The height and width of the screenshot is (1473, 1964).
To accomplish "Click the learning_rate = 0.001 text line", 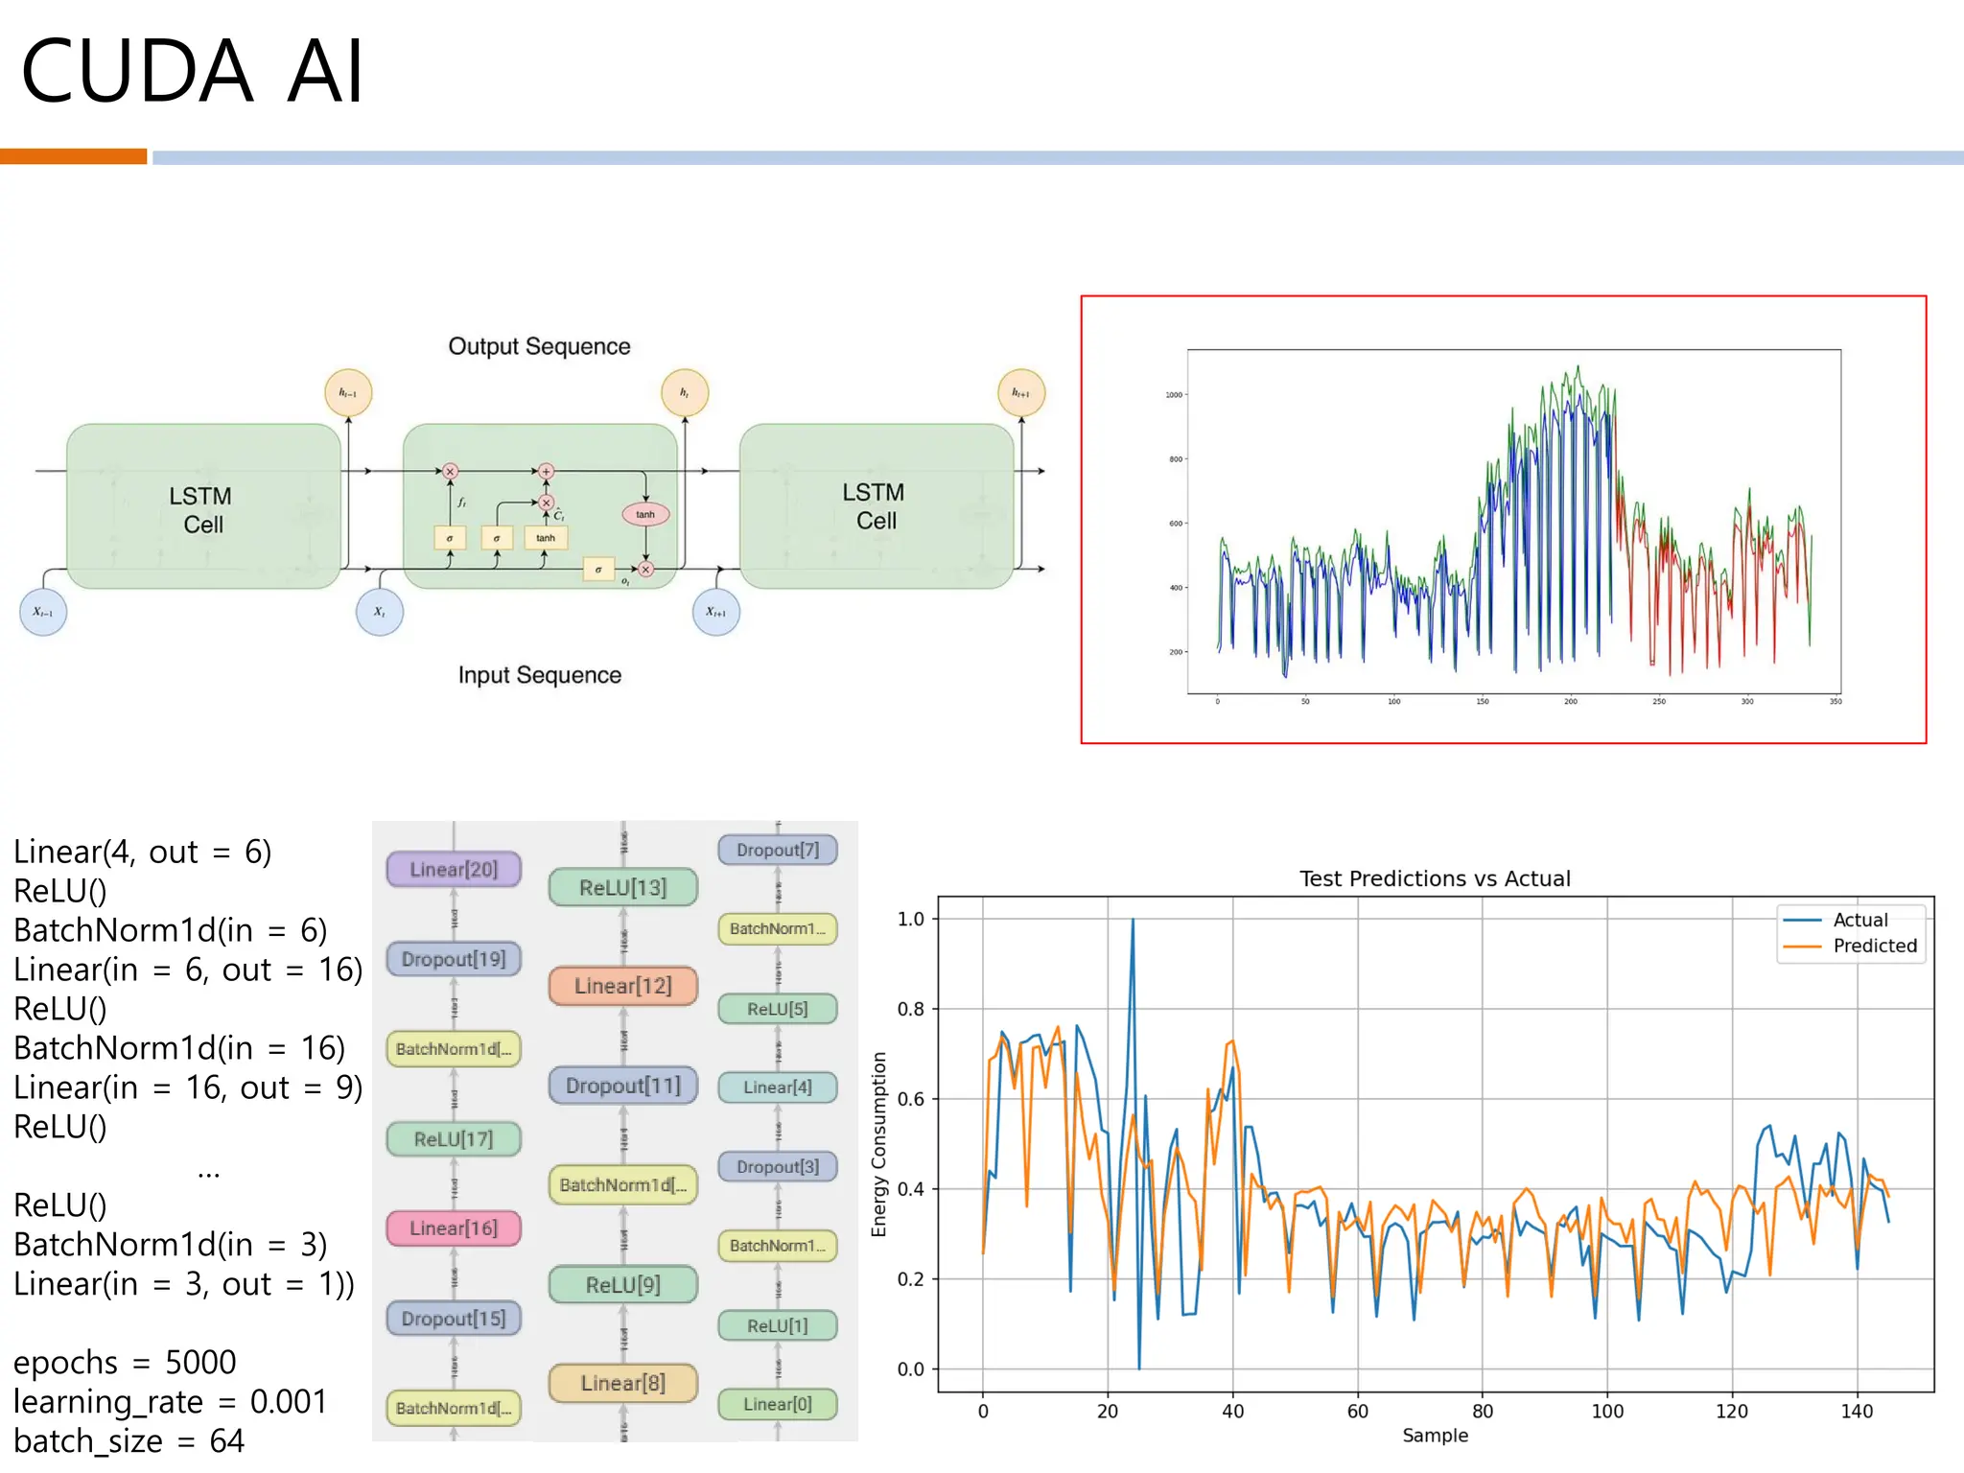I will click(171, 1402).
